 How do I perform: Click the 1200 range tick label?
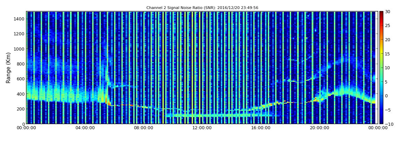(x=19, y=34)
